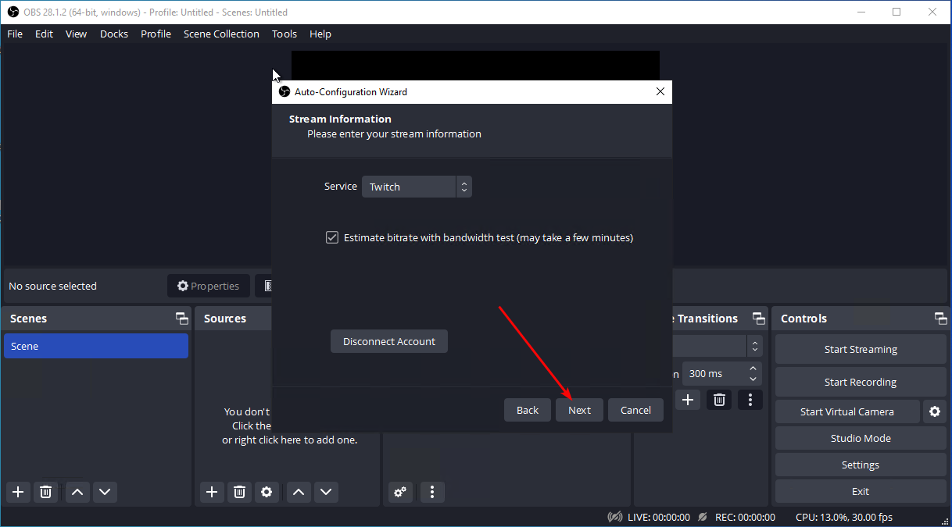This screenshot has width=952, height=527.
Task: Remove selected scene with trash icon
Action: coord(46,492)
